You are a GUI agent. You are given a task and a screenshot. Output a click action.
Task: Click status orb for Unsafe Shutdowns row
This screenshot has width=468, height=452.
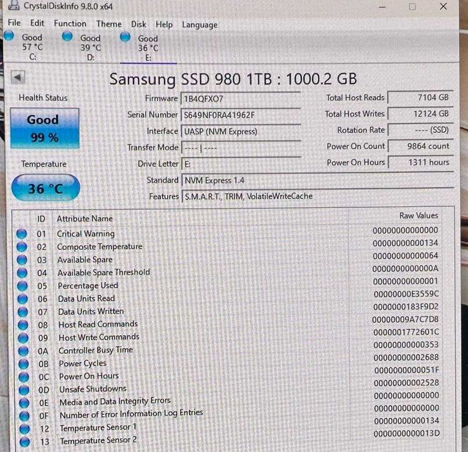click(24, 390)
